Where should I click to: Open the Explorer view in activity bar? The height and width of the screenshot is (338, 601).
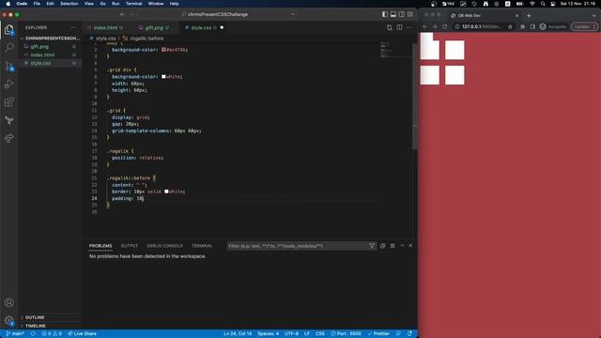click(x=9, y=30)
